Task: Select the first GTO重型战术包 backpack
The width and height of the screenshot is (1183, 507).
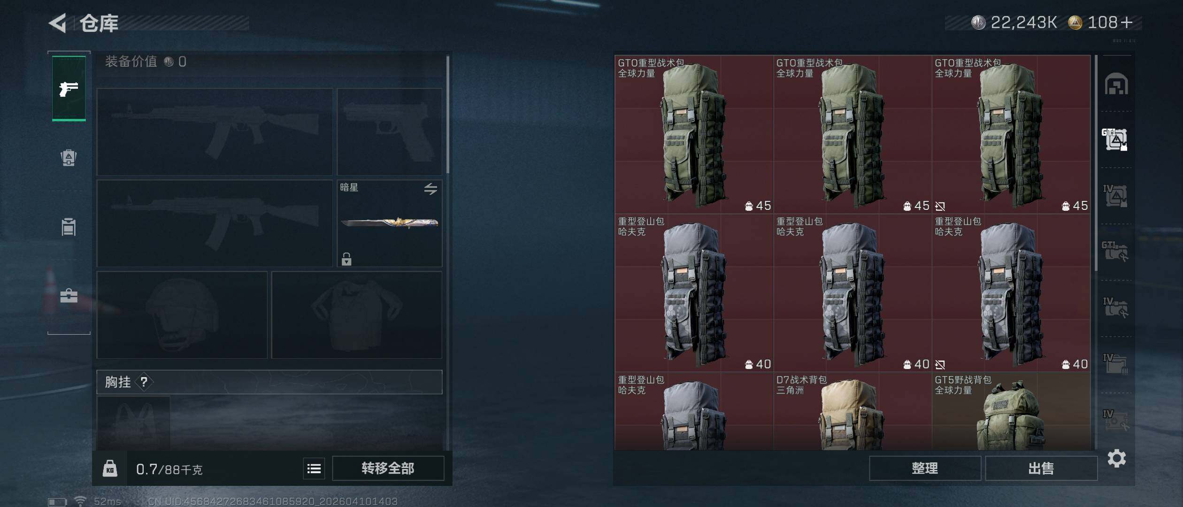Action: (x=694, y=134)
